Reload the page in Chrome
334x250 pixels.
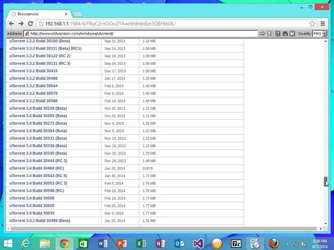pos(30,23)
